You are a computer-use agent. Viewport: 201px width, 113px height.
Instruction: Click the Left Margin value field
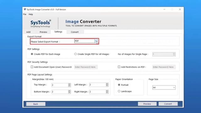point(98,85)
